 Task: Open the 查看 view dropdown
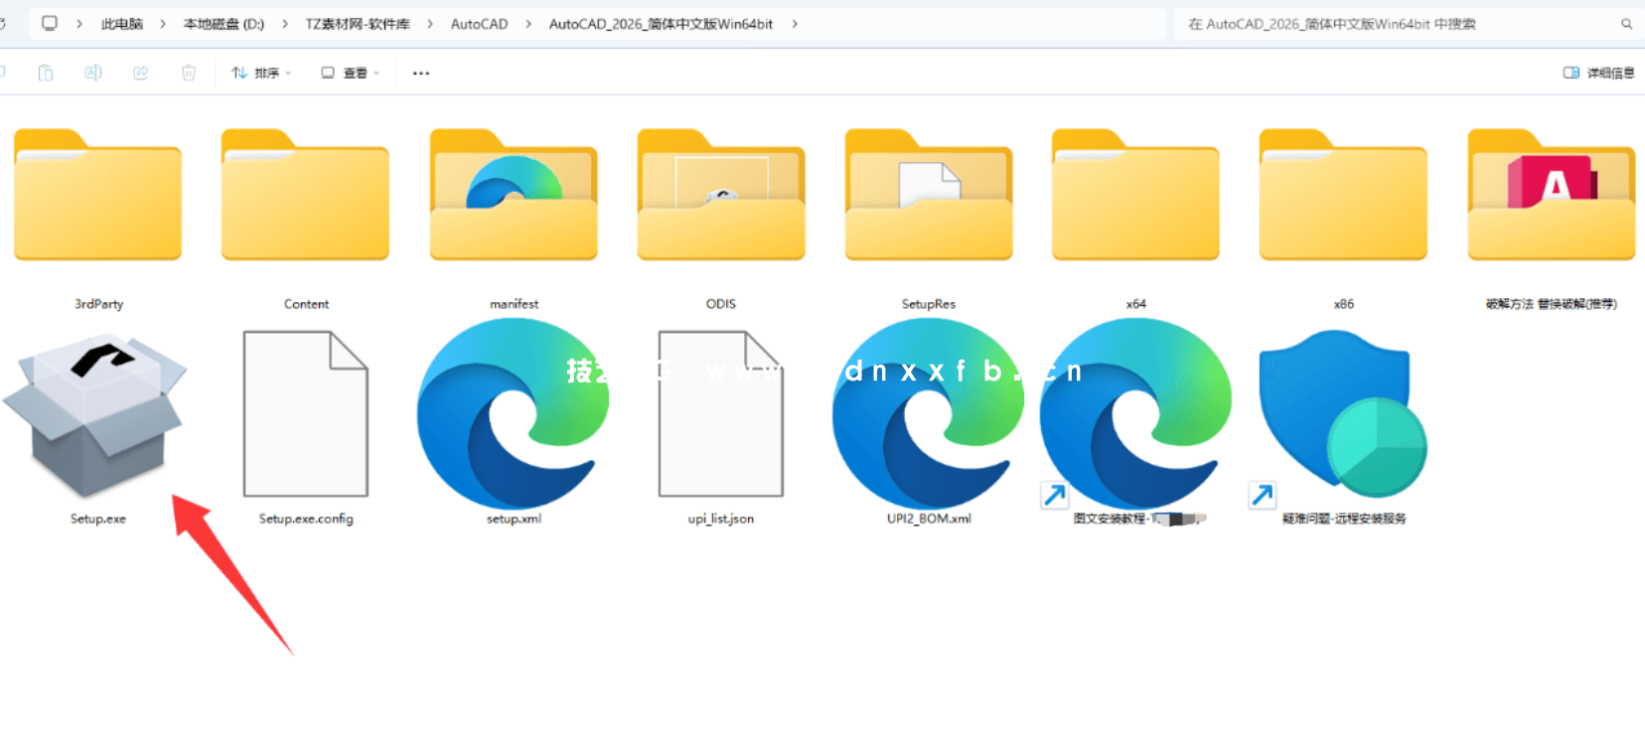coord(350,73)
